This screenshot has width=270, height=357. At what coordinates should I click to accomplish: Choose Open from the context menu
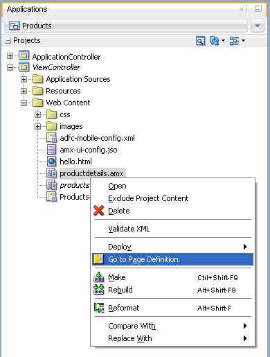172,186
